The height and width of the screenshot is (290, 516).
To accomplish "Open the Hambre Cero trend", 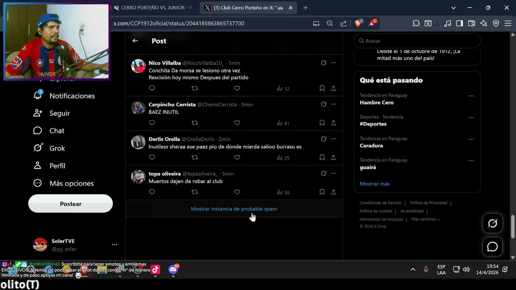I will [x=377, y=102].
